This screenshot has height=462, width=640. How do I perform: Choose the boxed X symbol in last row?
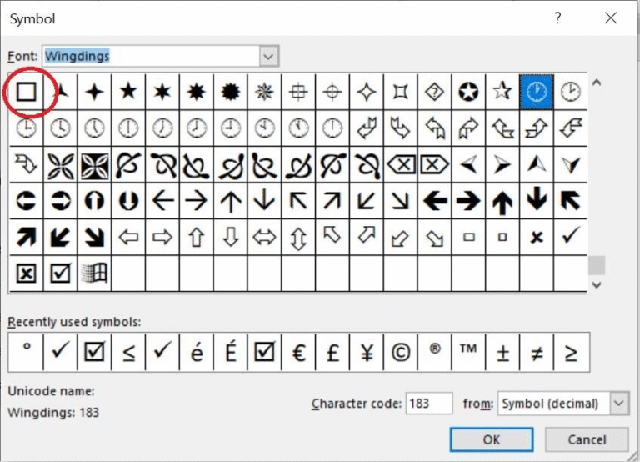tap(26, 274)
